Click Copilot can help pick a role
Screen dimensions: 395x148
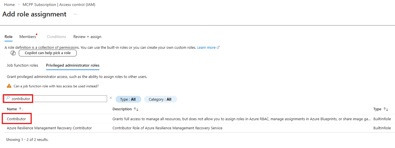pyautogui.click(x=48, y=53)
